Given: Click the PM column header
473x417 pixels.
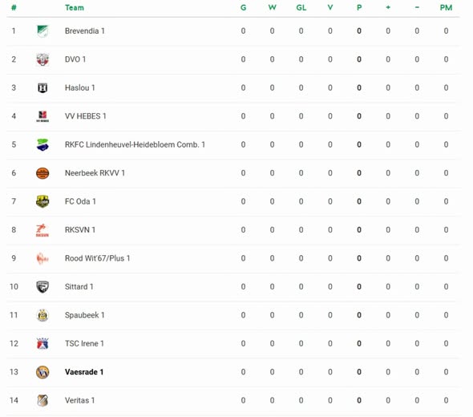Looking at the screenshot, I should pos(446,7).
